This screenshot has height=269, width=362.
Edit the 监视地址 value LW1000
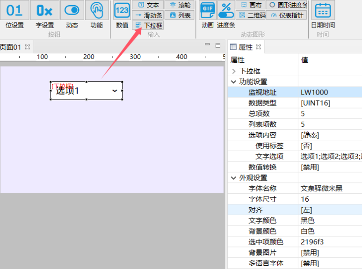coord(330,92)
